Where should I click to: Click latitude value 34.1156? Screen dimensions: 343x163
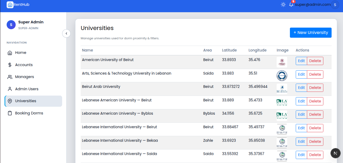(228, 113)
